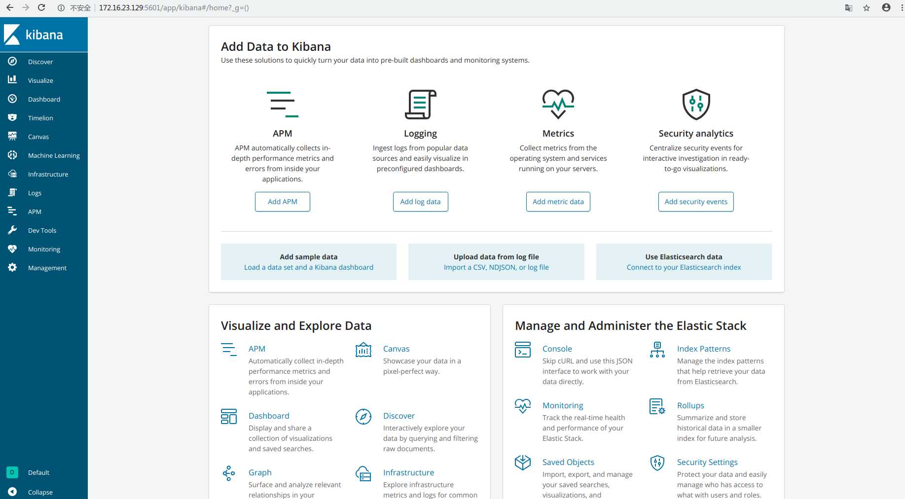Image resolution: width=905 pixels, height=499 pixels.
Task: Click the Rollups icon
Action: (x=657, y=406)
